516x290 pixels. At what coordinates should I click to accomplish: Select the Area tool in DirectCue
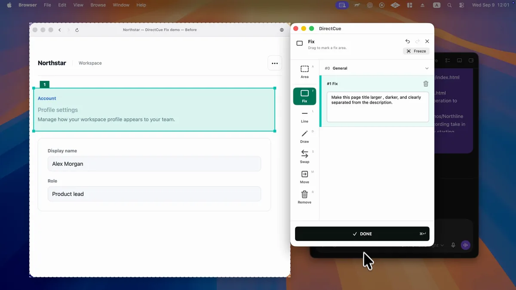[304, 71]
